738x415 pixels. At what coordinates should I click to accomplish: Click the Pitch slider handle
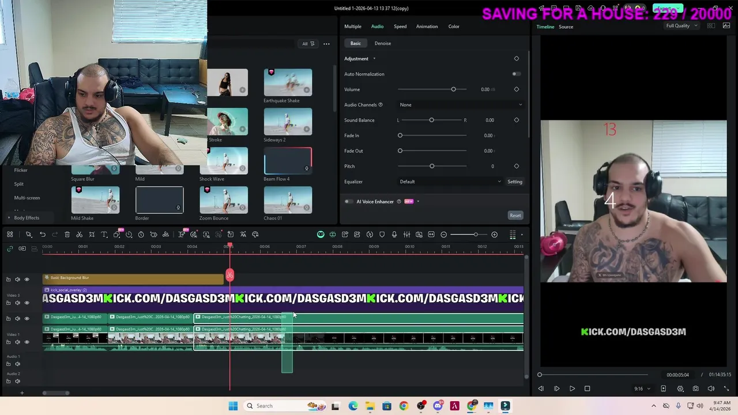(x=432, y=166)
